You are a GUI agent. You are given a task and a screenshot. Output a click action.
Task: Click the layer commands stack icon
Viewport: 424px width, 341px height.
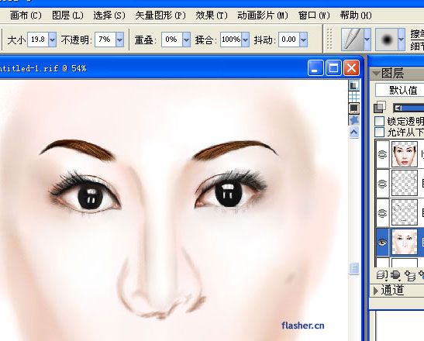(x=382, y=275)
